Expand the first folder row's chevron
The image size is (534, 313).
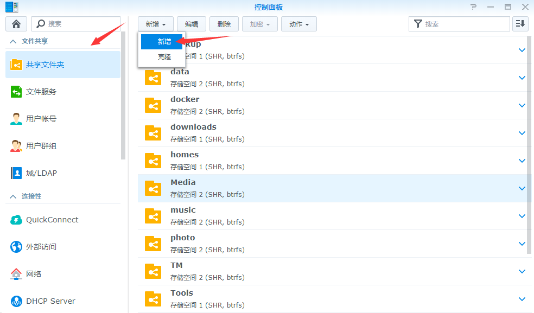tap(522, 50)
